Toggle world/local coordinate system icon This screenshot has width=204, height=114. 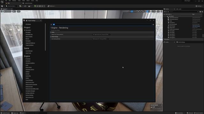pos(138,11)
